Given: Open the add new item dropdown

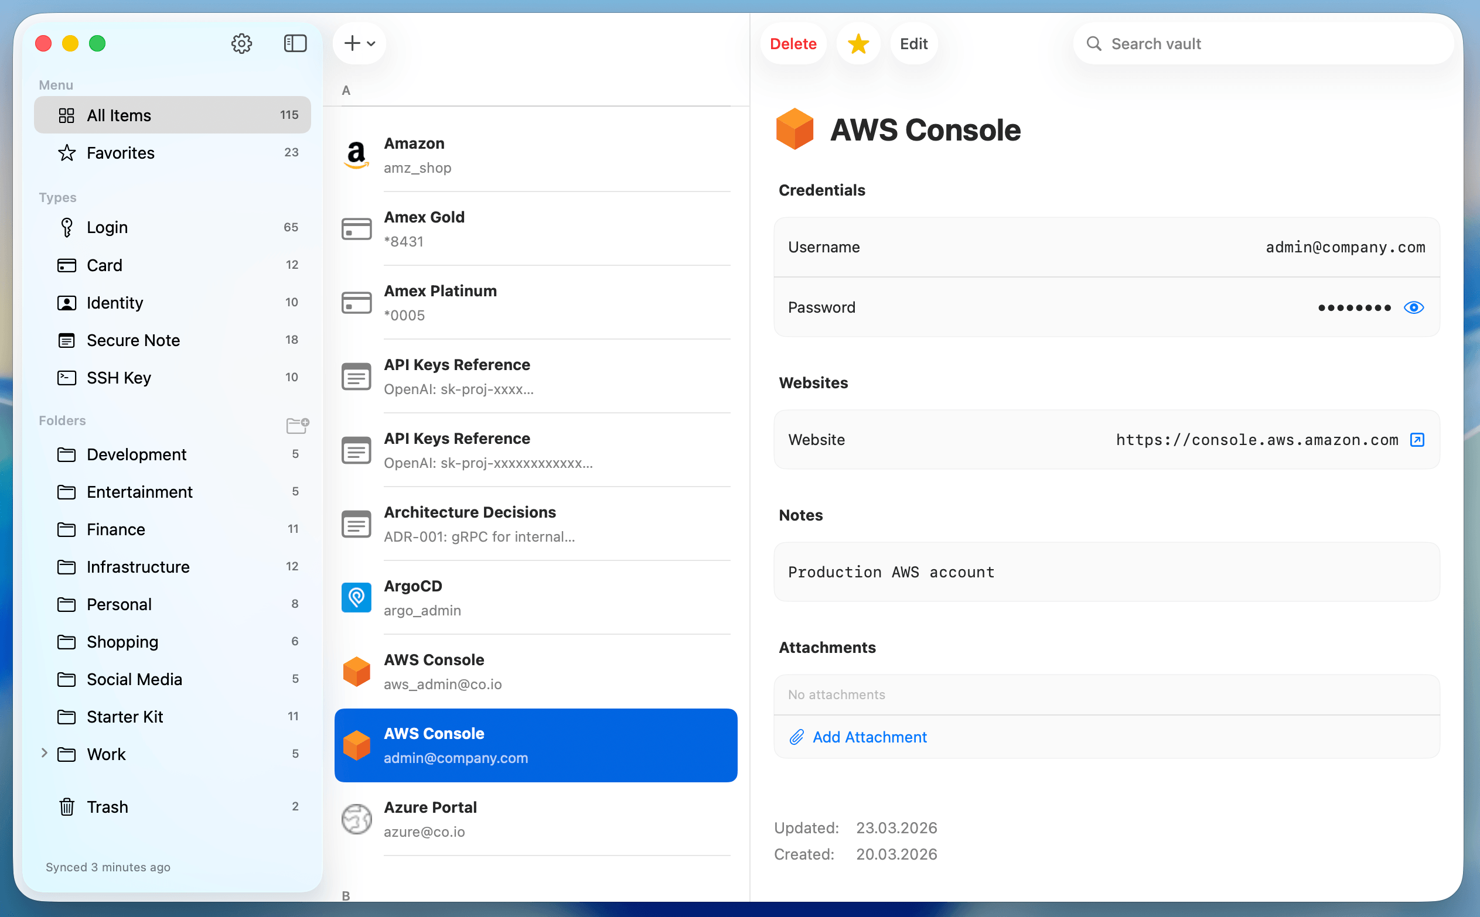Looking at the screenshot, I should pos(359,44).
